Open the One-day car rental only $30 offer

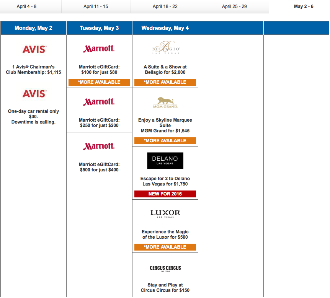coord(33,117)
